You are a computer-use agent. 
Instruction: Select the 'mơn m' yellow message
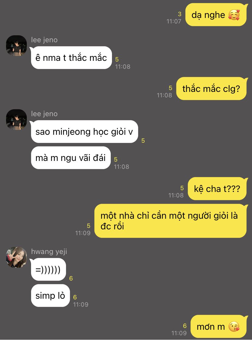click(219, 326)
